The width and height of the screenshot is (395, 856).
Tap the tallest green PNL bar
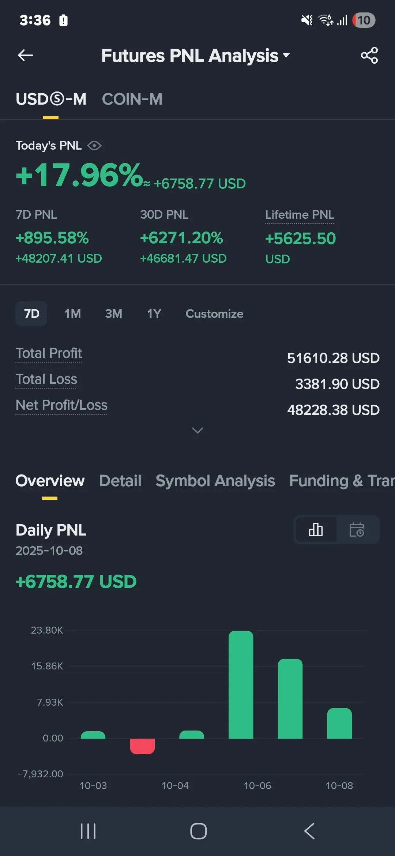(241, 684)
